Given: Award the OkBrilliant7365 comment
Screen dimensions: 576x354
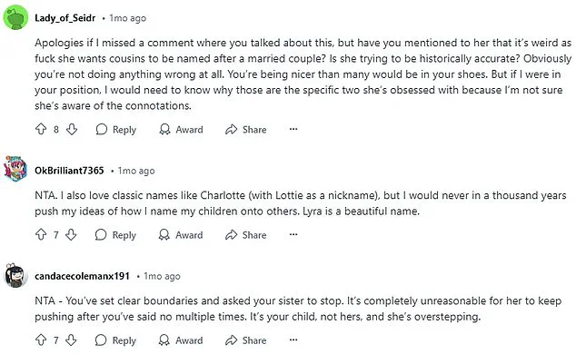Looking at the screenshot, I should pyautogui.click(x=181, y=235).
